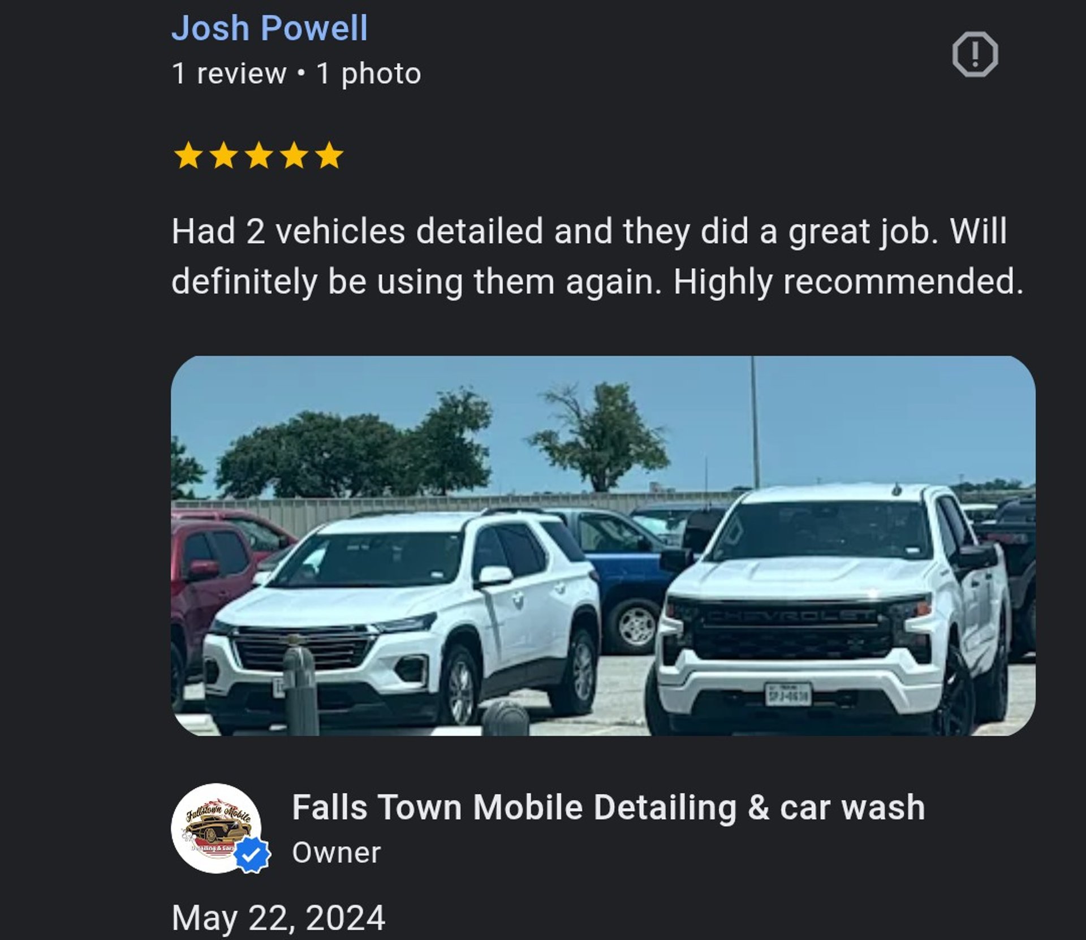Image resolution: width=1086 pixels, height=940 pixels.
Task: Click the fourth yellow rating star
Action: (x=294, y=155)
